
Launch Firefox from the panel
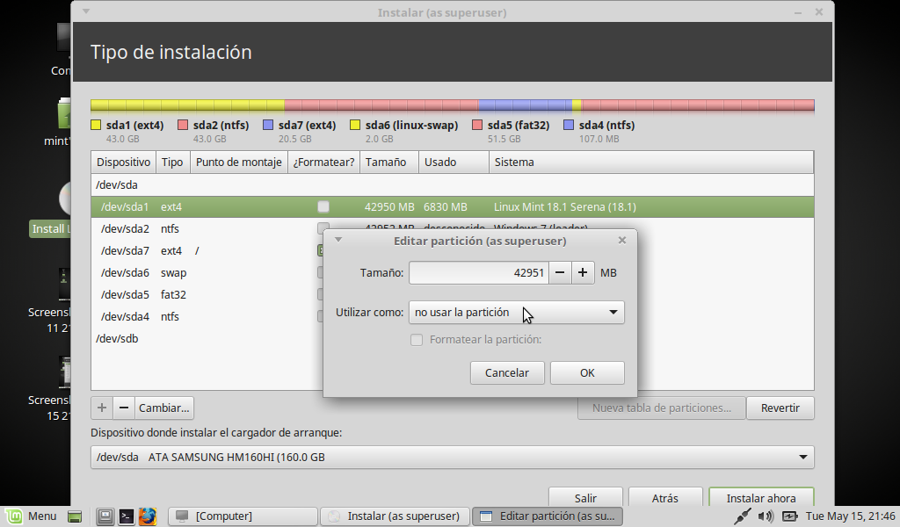(x=147, y=516)
